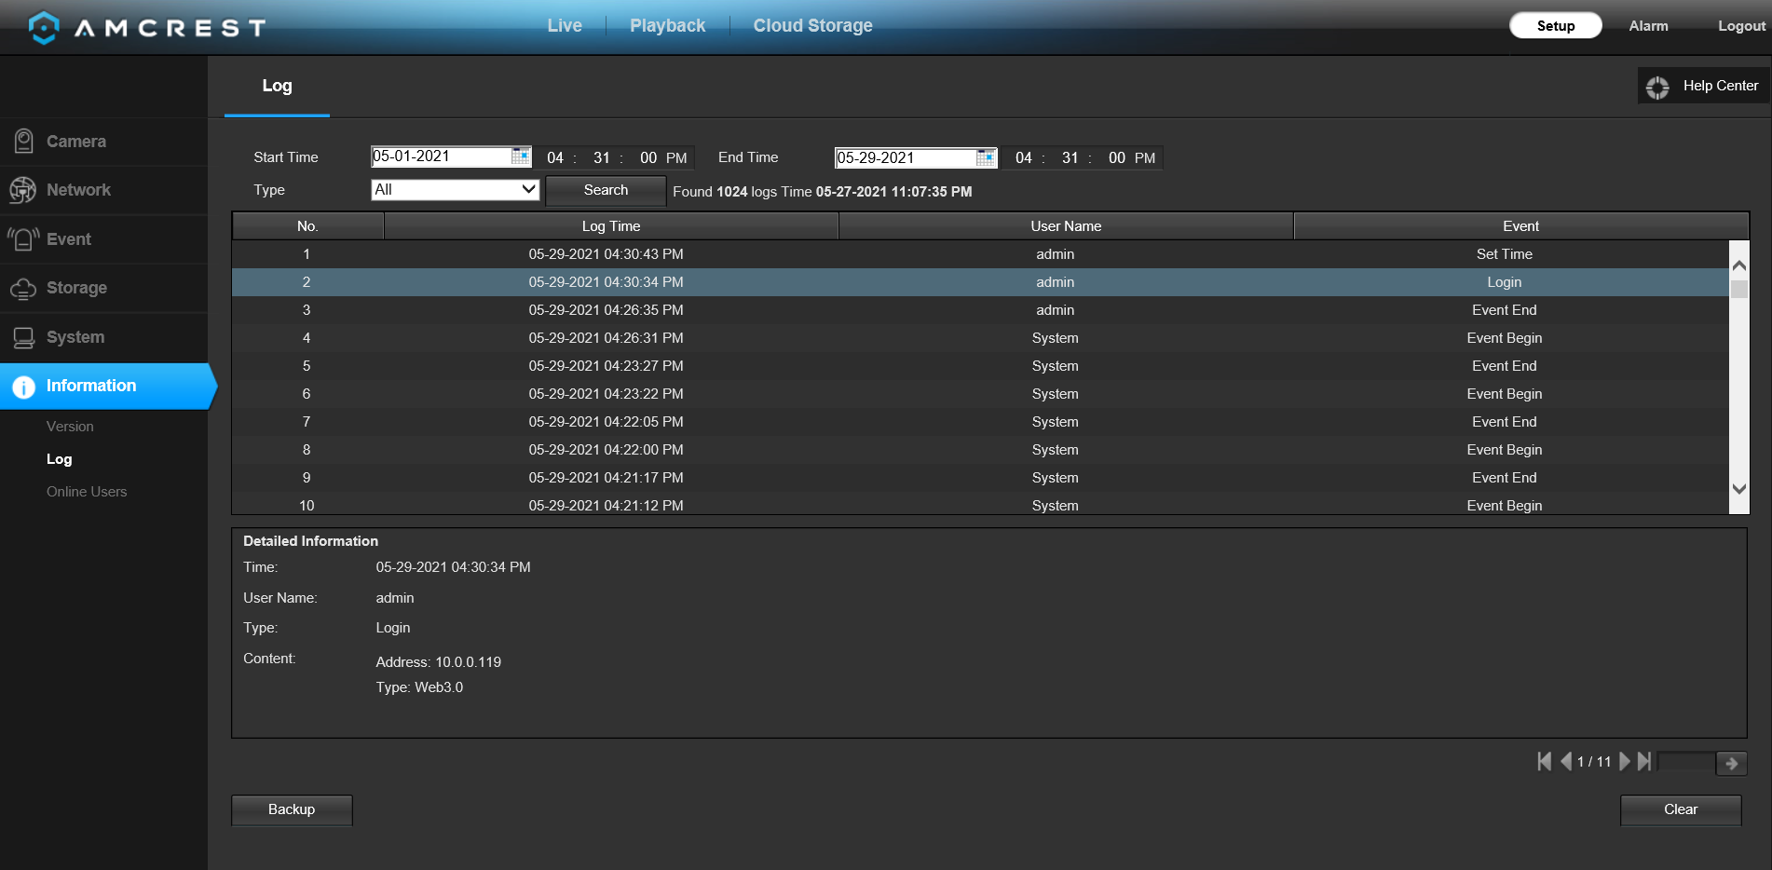Select log row 7 at 04:22:05 PM
Image resolution: width=1772 pixels, height=870 pixels.
tap(980, 422)
